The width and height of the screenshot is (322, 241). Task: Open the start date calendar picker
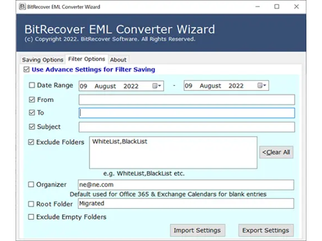[x=157, y=86]
